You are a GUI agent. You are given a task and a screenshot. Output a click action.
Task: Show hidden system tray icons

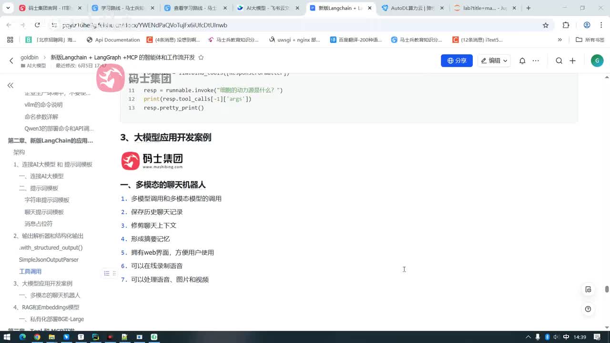click(x=528, y=337)
